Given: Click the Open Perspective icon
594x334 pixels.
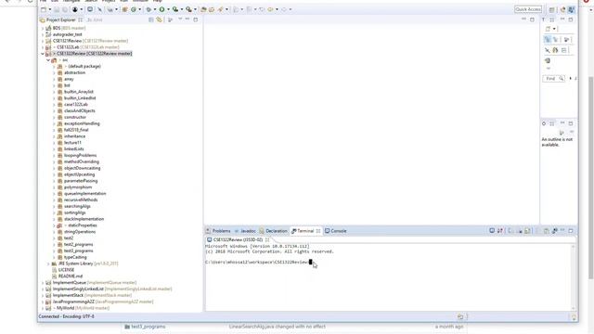Looking at the screenshot, I should 552,9.
